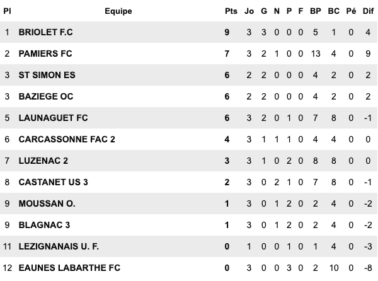The width and height of the screenshot is (378, 281).
Task: Click the Pts column header
Action: click(230, 11)
